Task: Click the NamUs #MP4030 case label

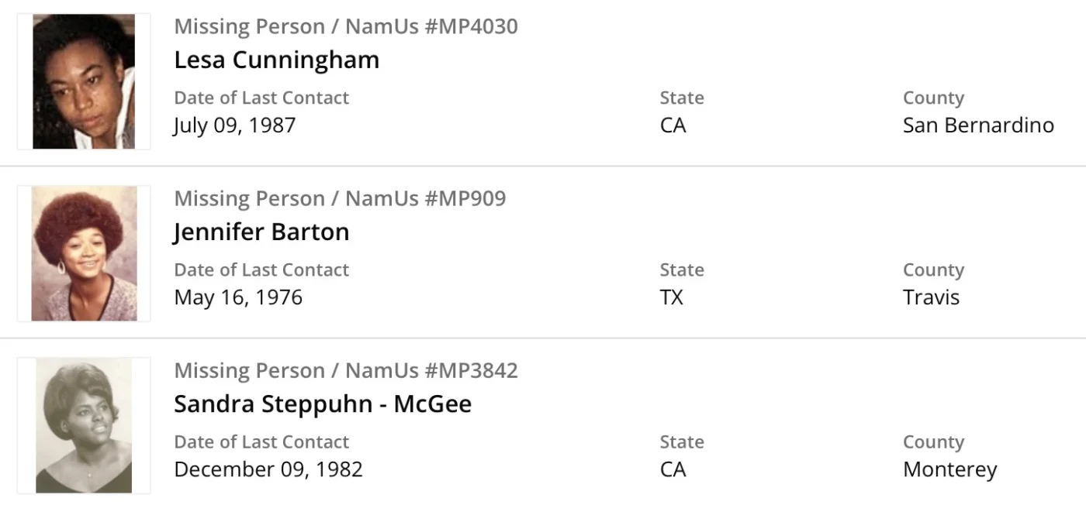Action: [x=346, y=26]
